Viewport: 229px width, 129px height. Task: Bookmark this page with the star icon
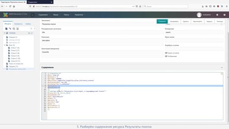coord(140,6)
